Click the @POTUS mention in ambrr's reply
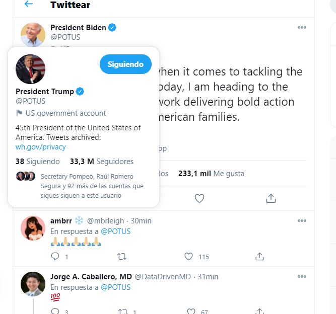Image resolution: width=336 pixels, height=314 pixels. 115,231
